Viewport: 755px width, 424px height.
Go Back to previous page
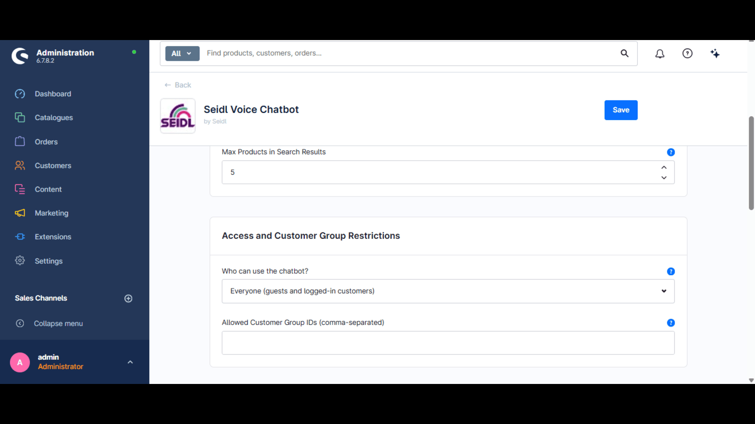[x=178, y=85]
